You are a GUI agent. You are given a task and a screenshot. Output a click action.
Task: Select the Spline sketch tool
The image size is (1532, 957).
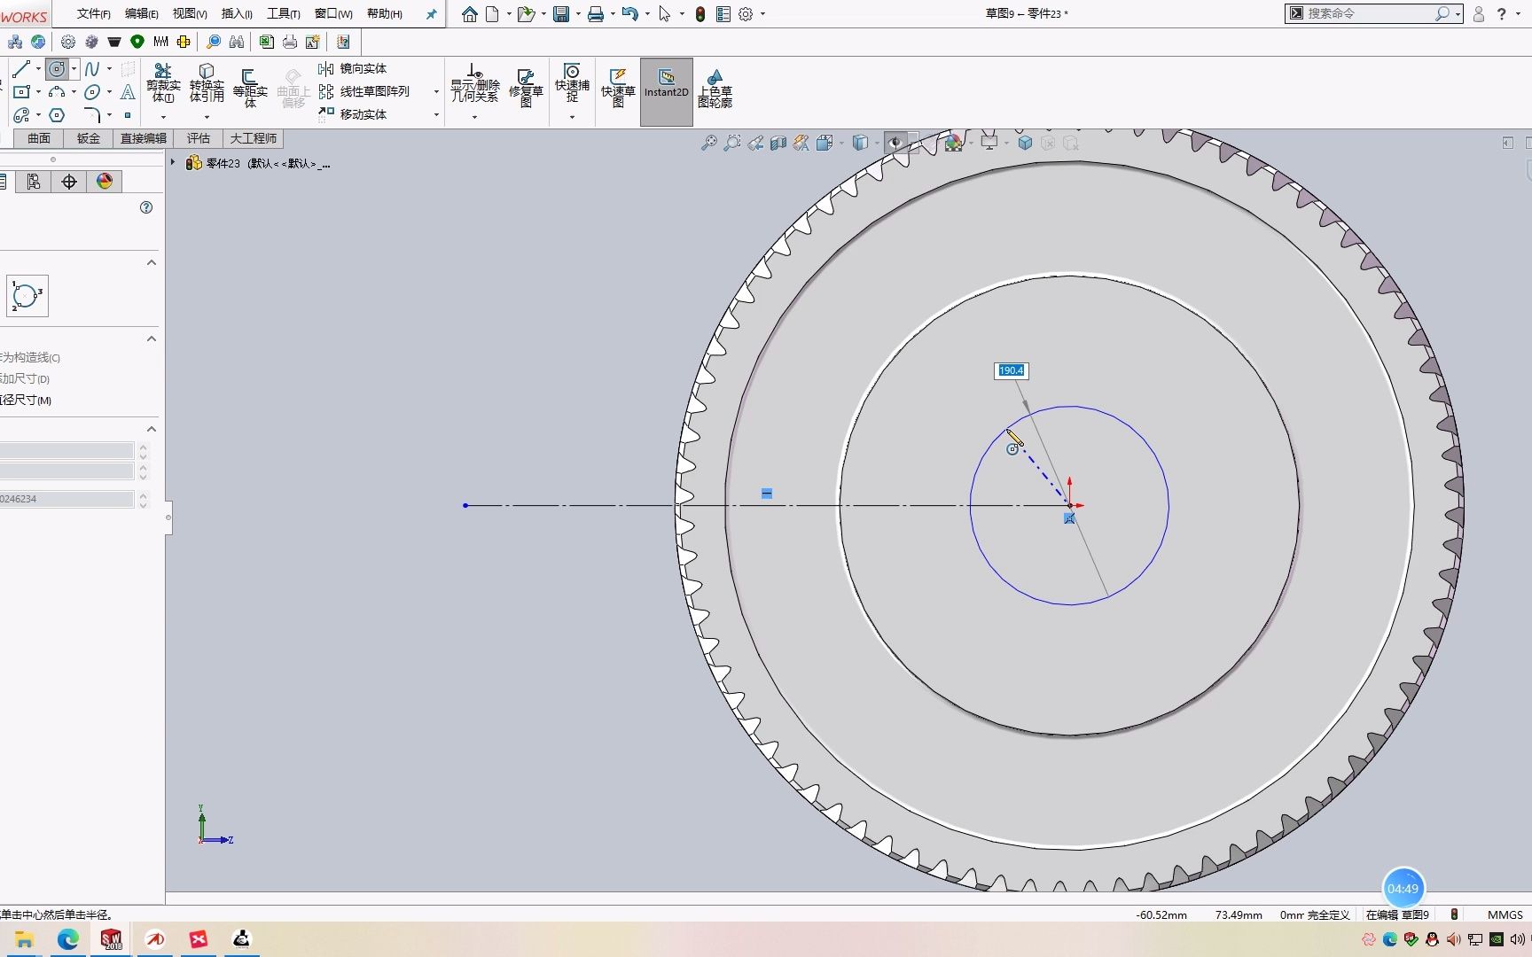click(x=92, y=69)
